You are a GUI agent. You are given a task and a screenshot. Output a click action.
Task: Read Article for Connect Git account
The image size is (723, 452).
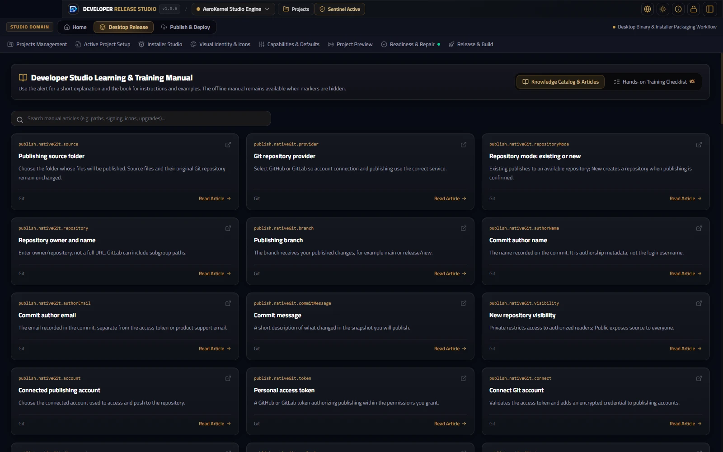685,424
